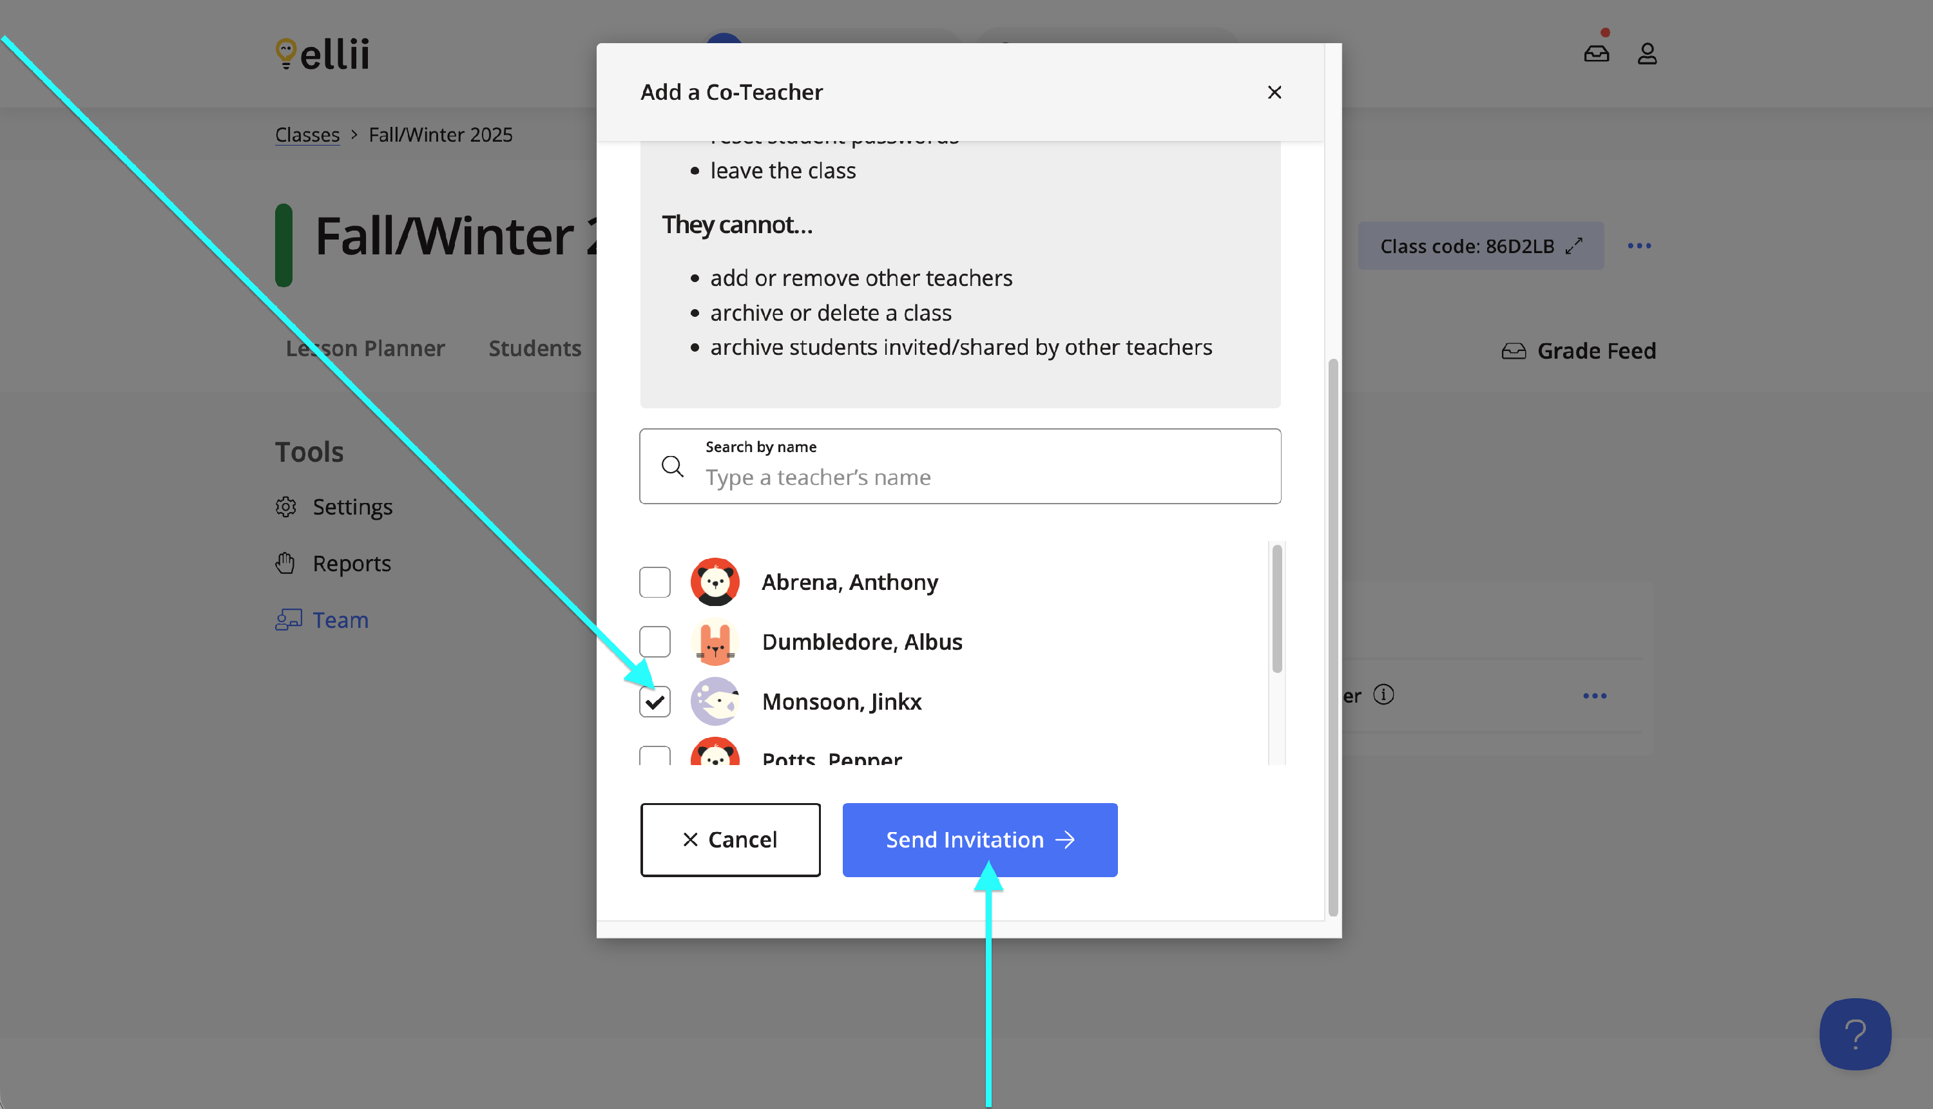The width and height of the screenshot is (1933, 1109).
Task: Uncheck the Monsoon, Jinkx checkbox
Action: (655, 701)
